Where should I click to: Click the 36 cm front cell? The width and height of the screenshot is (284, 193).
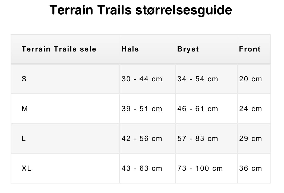pos(251,169)
